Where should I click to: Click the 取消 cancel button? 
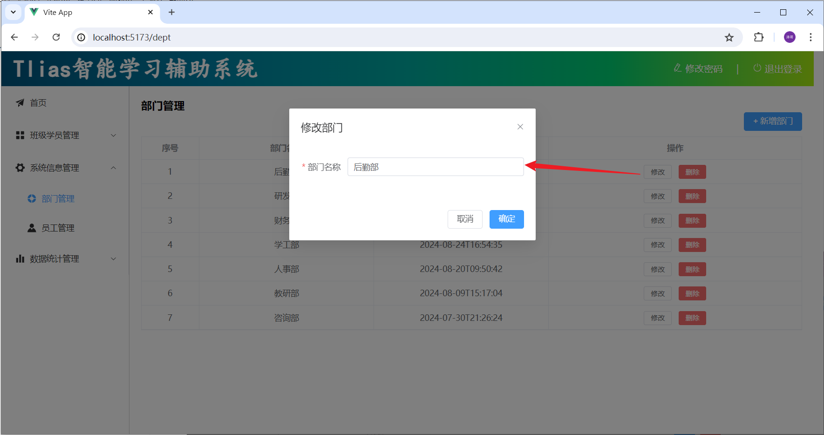pos(464,219)
